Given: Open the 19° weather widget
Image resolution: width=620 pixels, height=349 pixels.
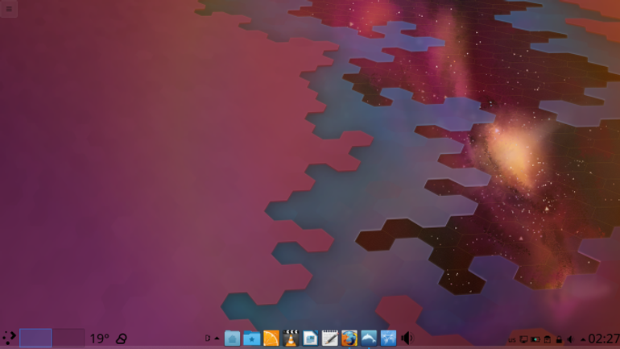Looking at the screenshot, I should coord(99,339).
